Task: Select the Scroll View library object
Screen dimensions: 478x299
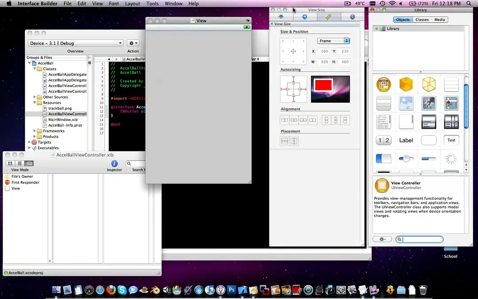Action: tap(406, 122)
